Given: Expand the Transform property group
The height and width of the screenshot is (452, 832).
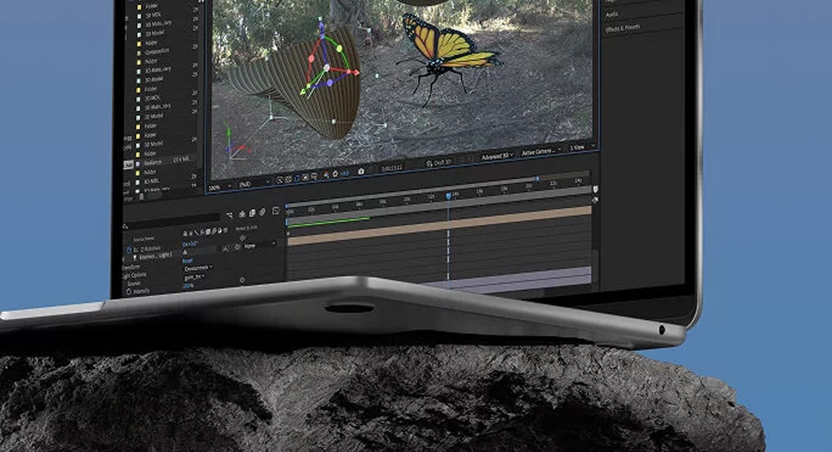Looking at the screenshot, I should [131, 267].
